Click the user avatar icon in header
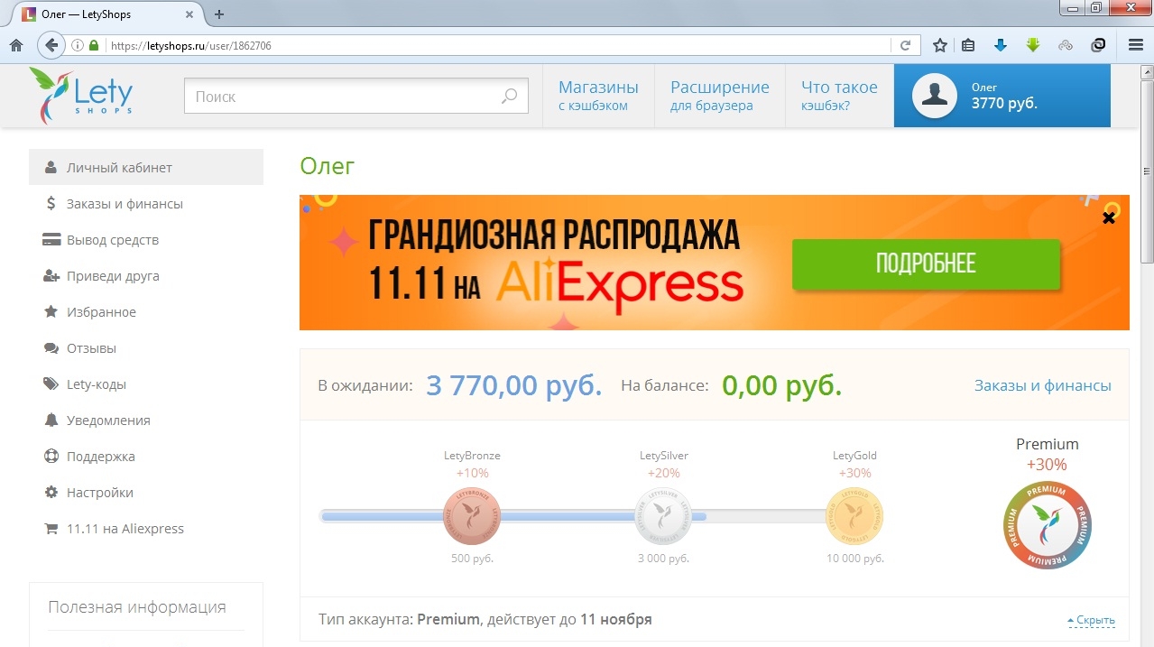This screenshot has height=647, width=1154. (934, 95)
